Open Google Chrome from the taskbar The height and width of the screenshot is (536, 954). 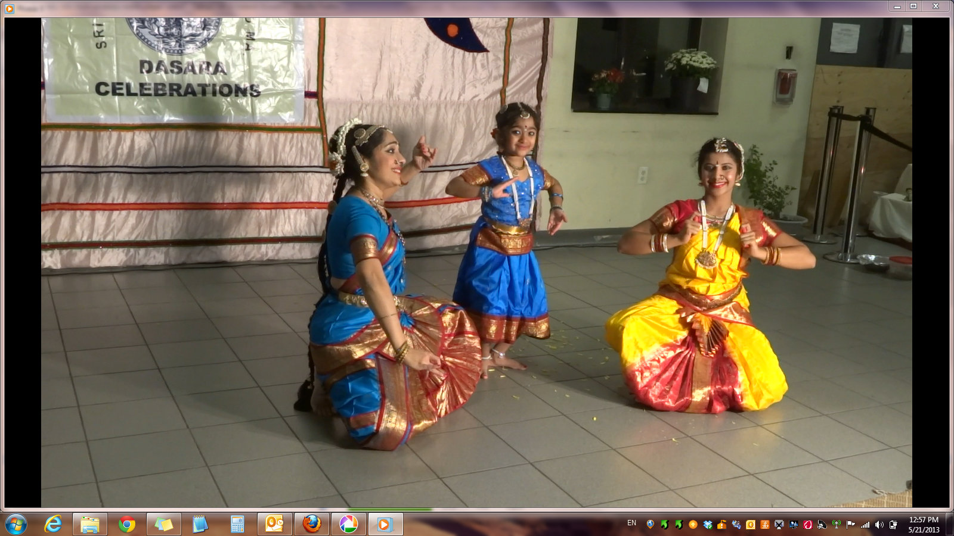point(126,524)
